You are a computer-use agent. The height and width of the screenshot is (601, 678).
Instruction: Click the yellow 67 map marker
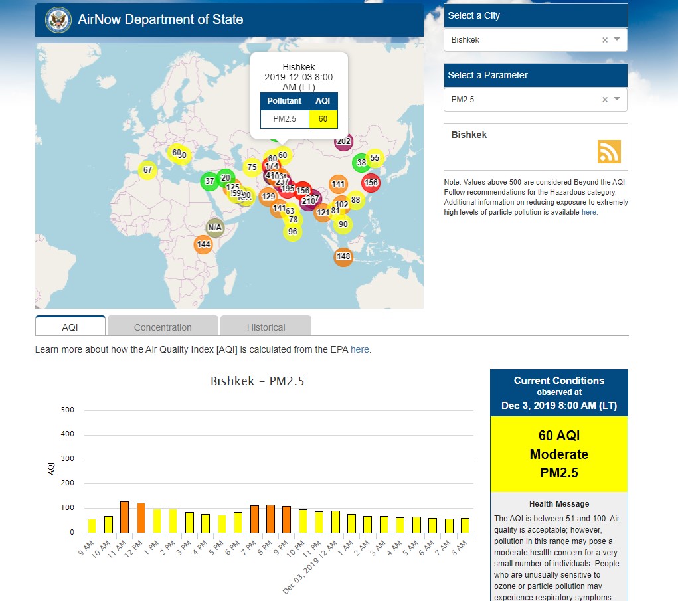point(147,170)
